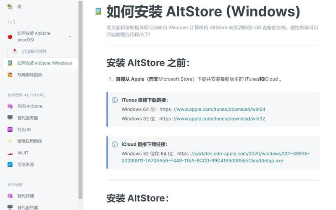The width and height of the screenshot is (336, 210).
Task: Click the mail plug-in icon in sidebar
Action: pos(15,51)
